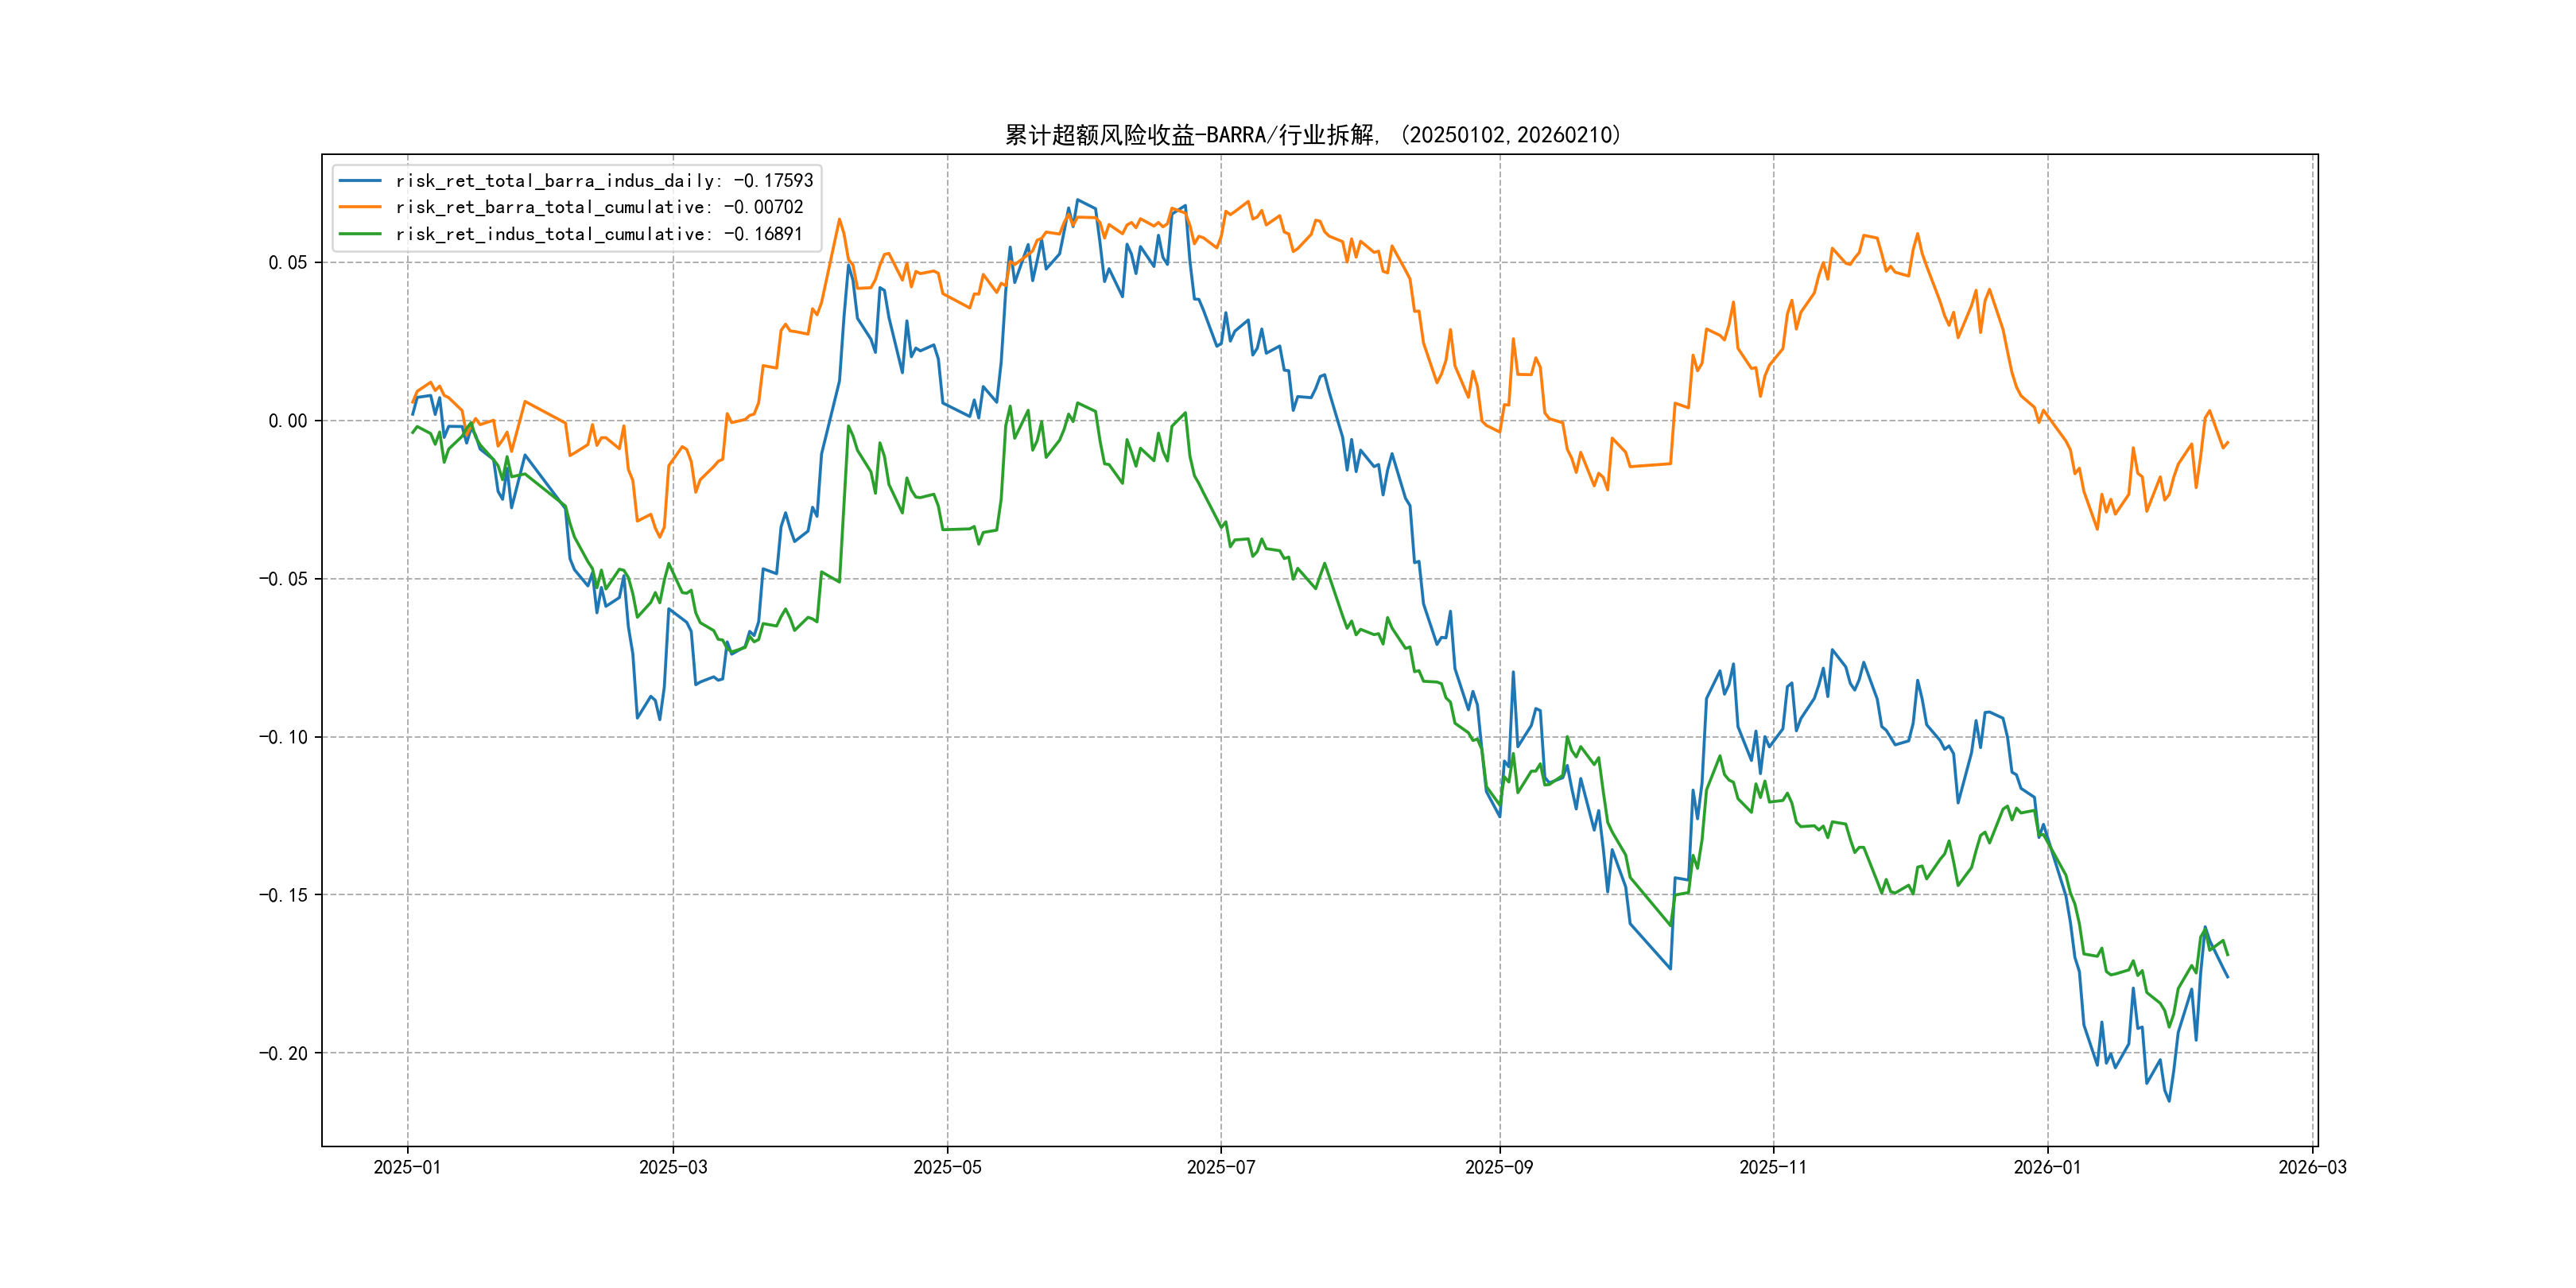Click the -0.20 y-axis label
The width and height of the screenshot is (2576, 1288).
click(283, 1053)
